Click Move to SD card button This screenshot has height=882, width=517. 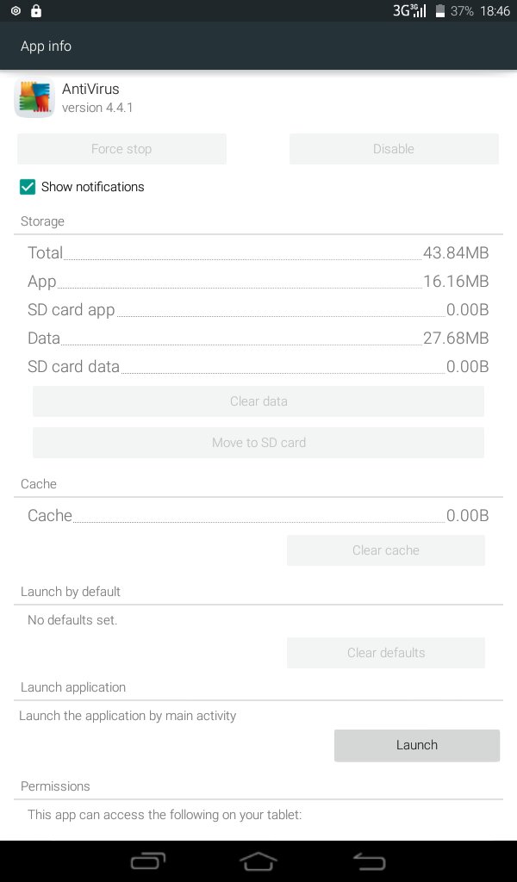pos(258,442)
